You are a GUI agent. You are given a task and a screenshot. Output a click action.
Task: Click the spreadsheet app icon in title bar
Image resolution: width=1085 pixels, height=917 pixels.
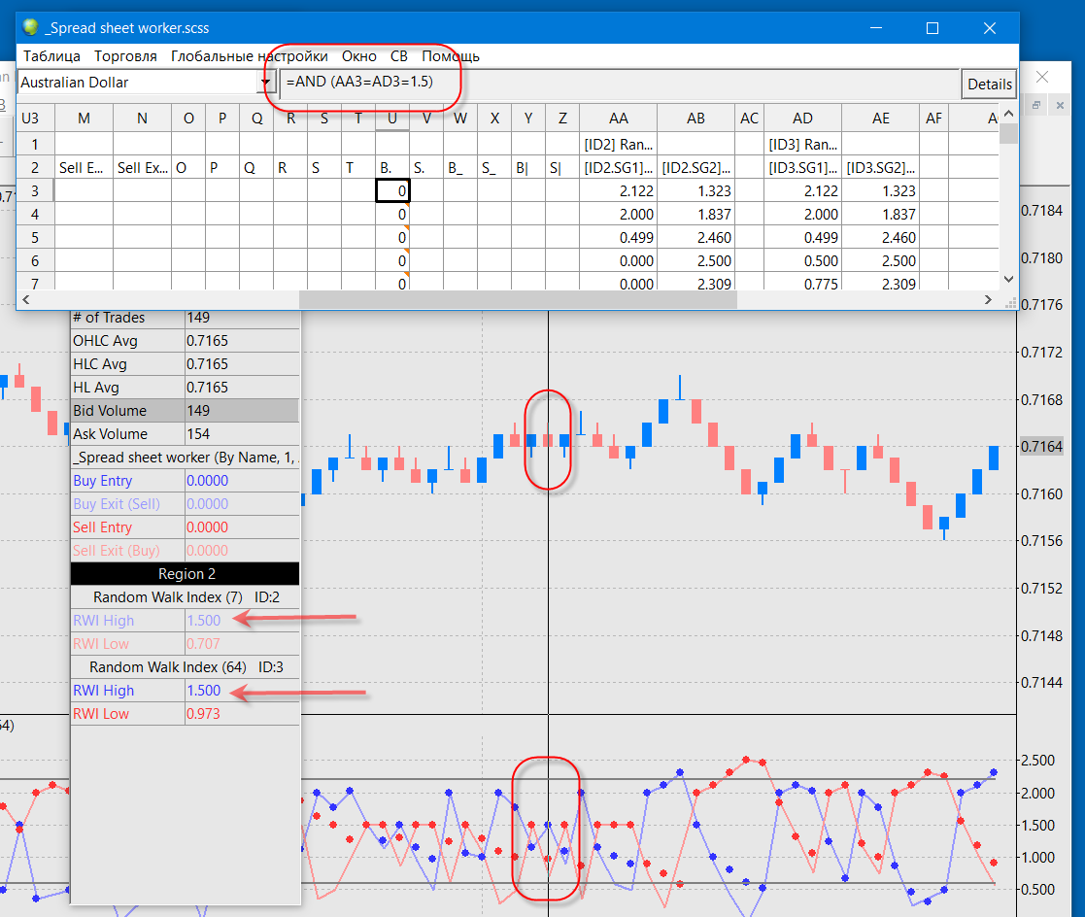[30, 27]
